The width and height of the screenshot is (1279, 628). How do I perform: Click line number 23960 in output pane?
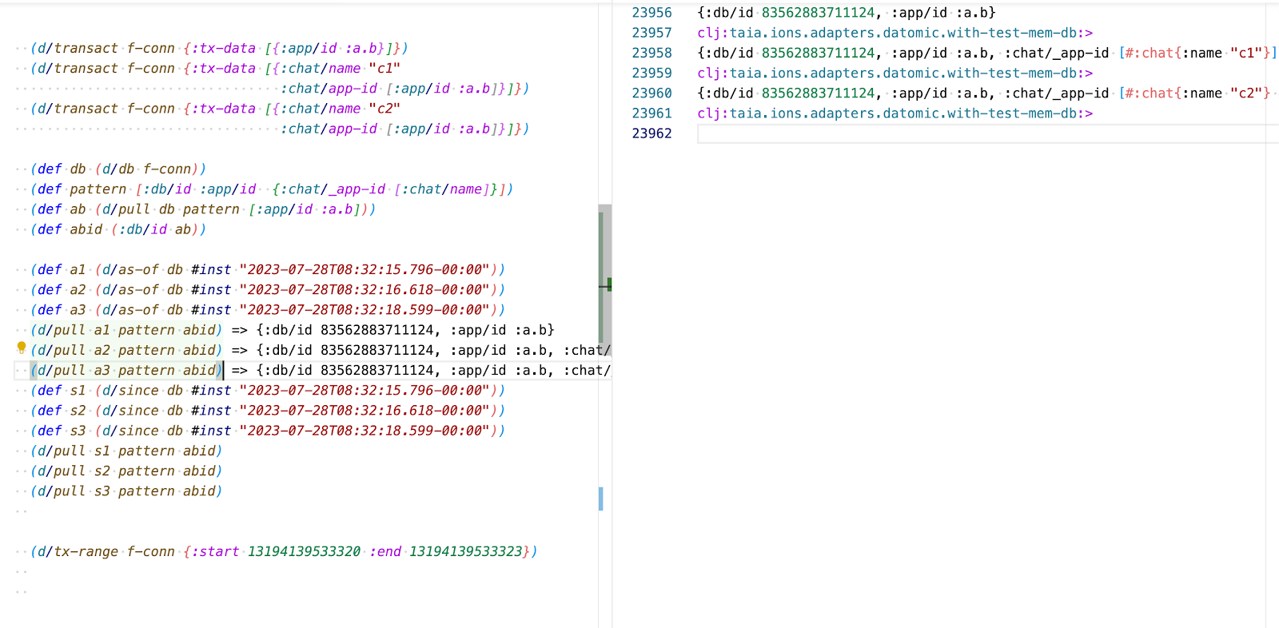[651, 93]
